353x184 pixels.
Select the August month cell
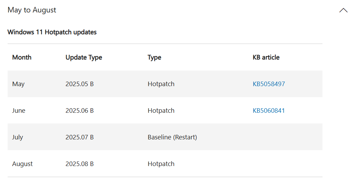[x=23, y=164]
